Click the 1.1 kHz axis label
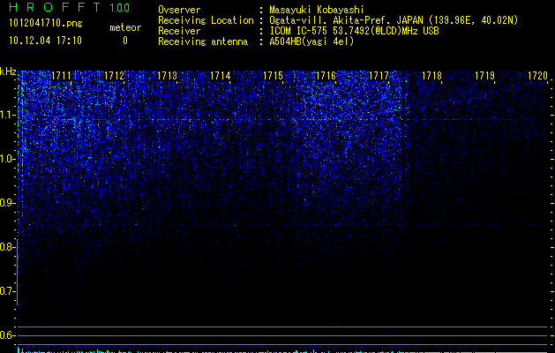Viewport: 555px width, 353px height. (8, 115)
